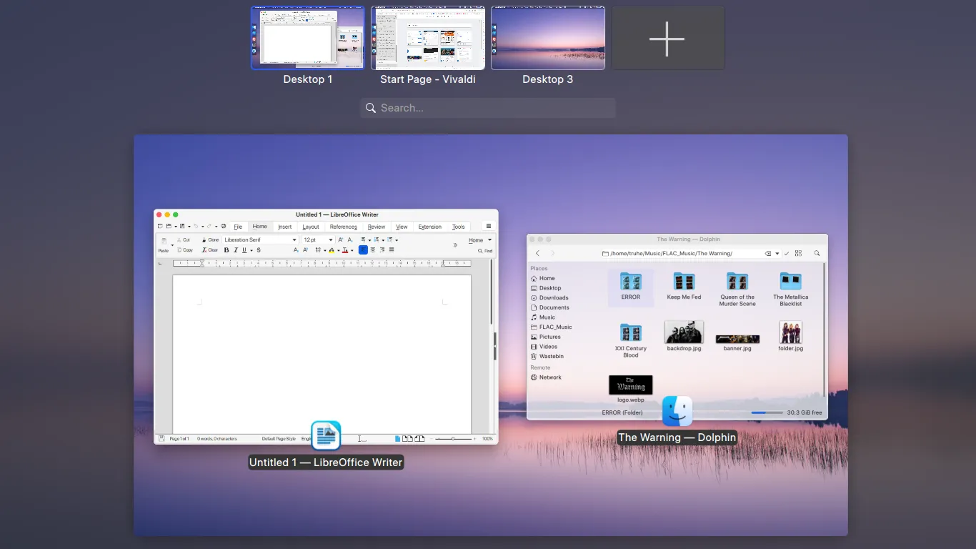The height and width of the screenshot is (549, 976).
Task: Adjust the zoom slider in Writer's status bar
Action: 453,439
